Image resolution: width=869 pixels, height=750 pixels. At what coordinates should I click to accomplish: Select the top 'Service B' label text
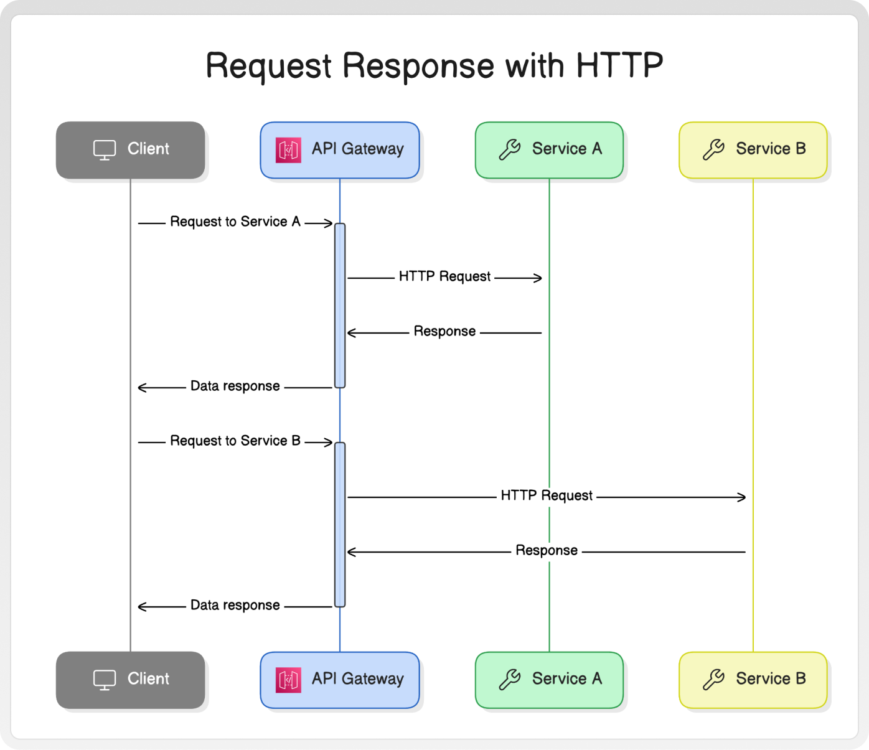click(x=771, y=149)
